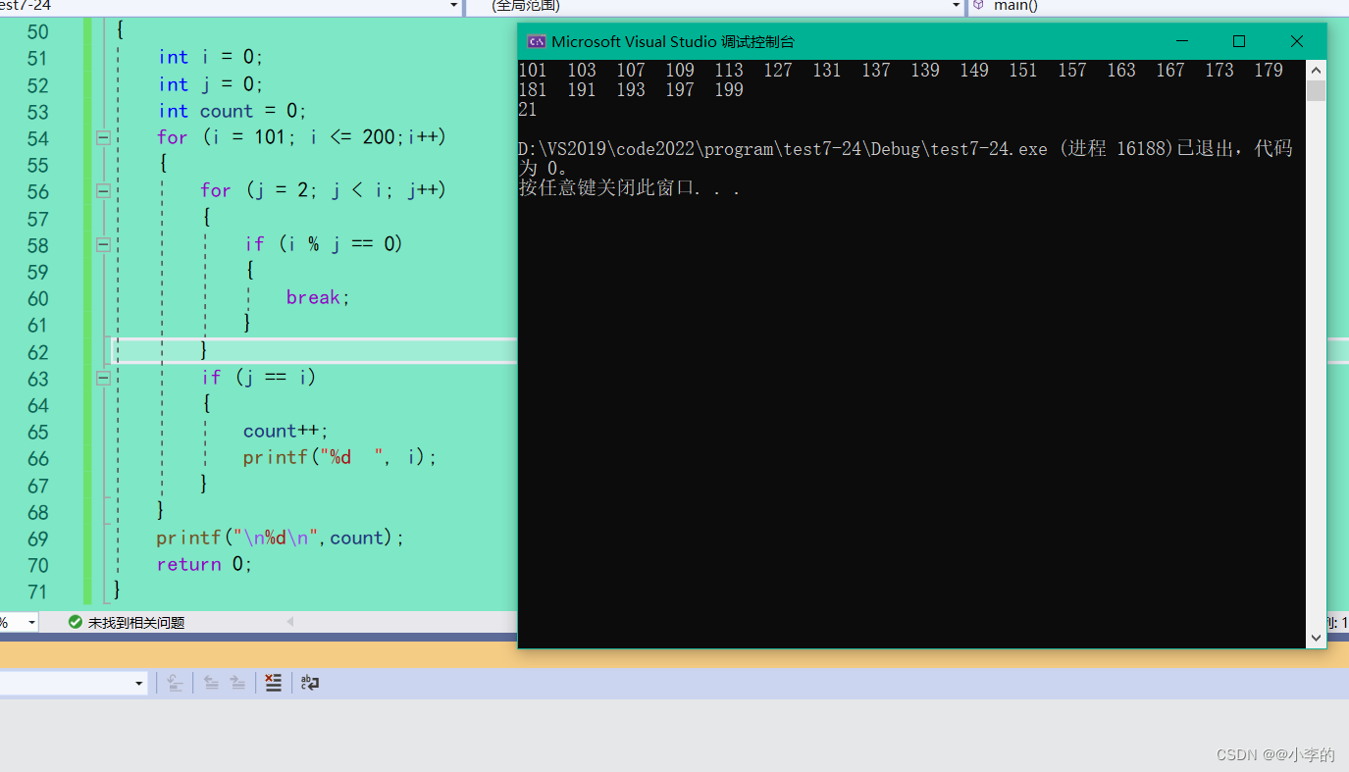Click the 按任意键关闭此窗口 prompt in console

(630, 188)
